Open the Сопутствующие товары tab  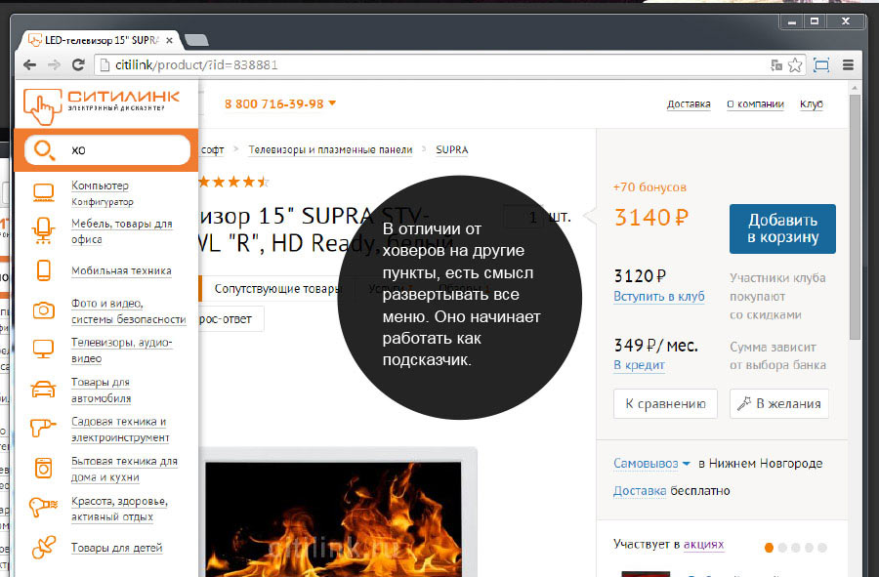click(x=277, y=289)
